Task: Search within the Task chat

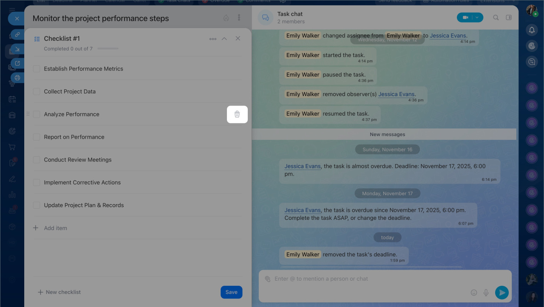Action: (x=496, y=17)
